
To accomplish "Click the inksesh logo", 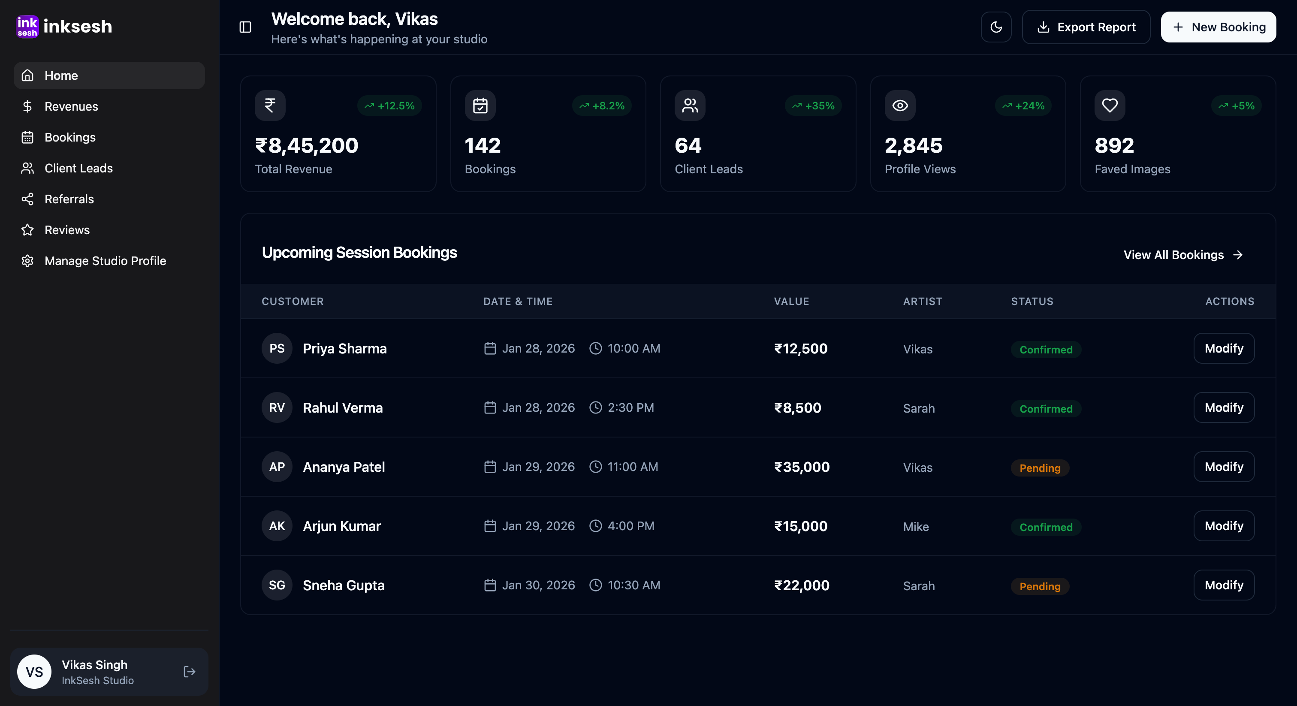I will pyautogui.click(x=64, y=26).
